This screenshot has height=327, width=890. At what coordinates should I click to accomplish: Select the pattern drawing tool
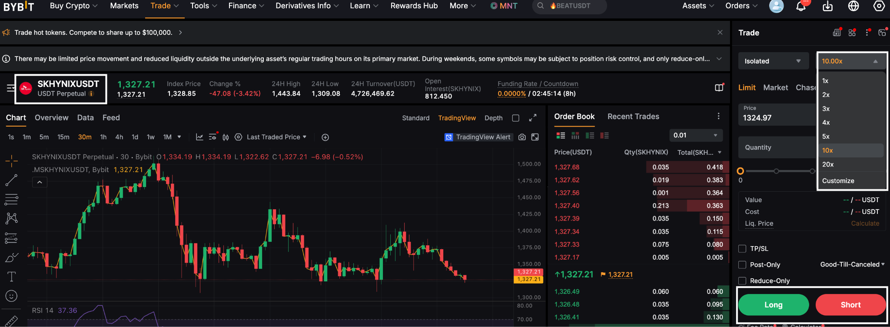click(x=12, y=218)
